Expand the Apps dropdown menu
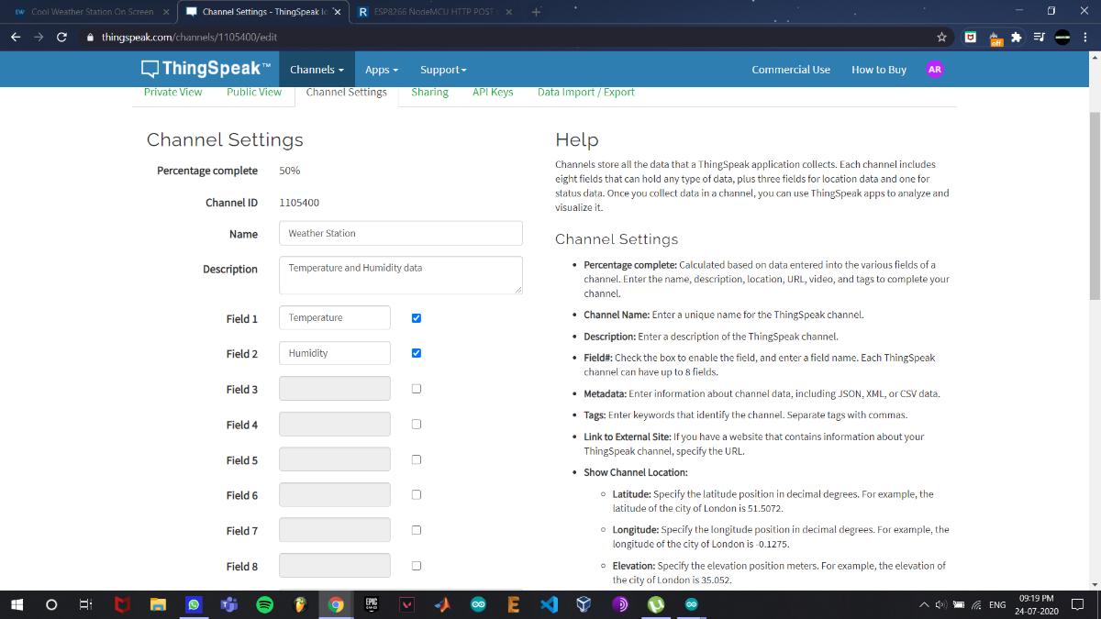 [x=382, y=70]
